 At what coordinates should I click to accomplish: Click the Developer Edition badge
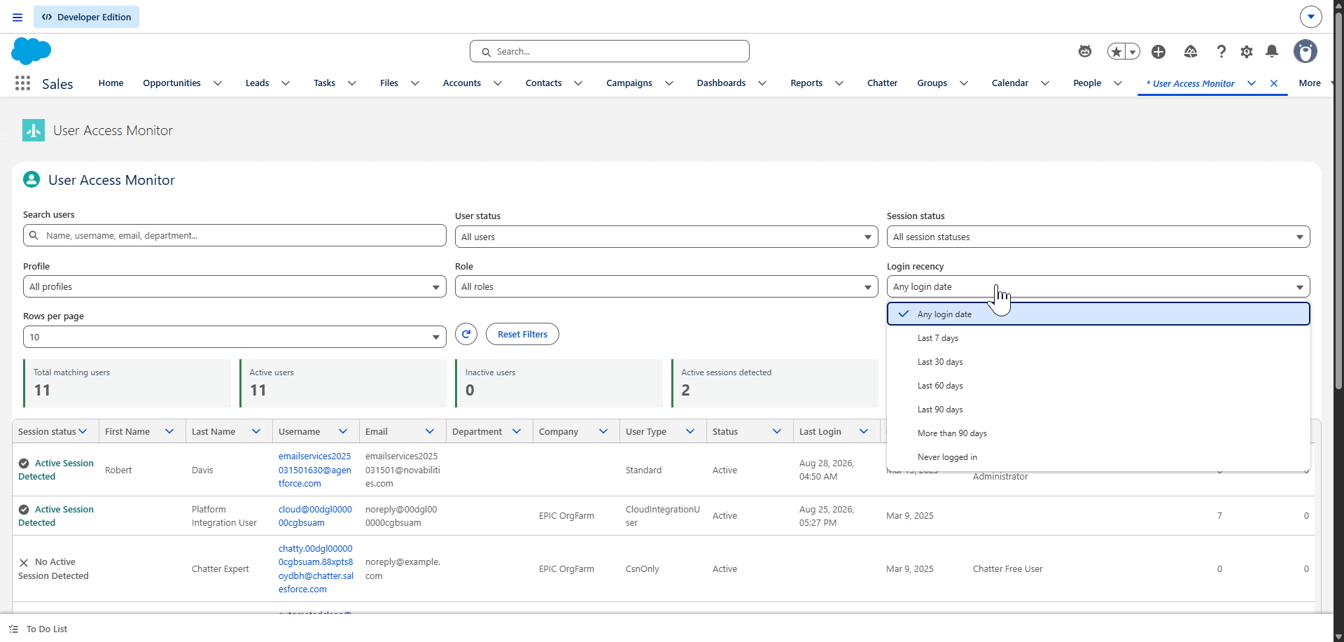tap(86, 17)
